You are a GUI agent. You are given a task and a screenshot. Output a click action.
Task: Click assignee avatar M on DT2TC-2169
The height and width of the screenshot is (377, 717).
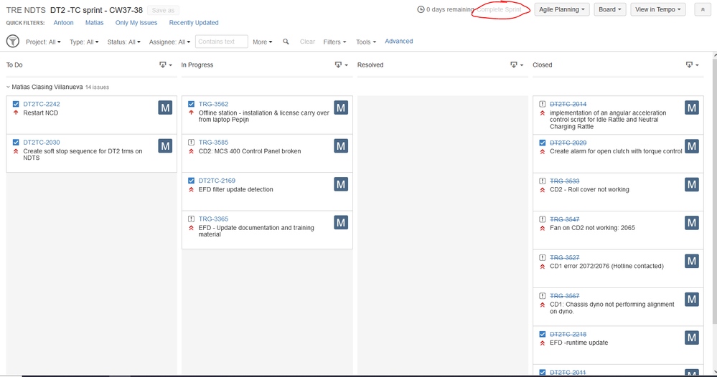(x=341, y=184)
